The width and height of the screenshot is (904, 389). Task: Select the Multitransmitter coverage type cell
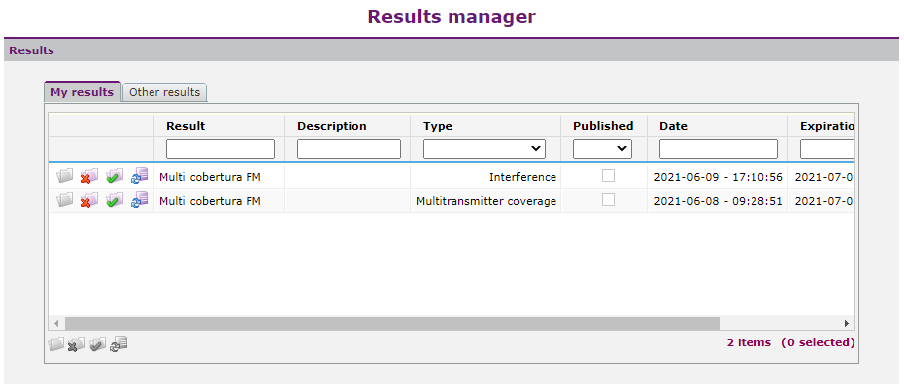(485, 201)
